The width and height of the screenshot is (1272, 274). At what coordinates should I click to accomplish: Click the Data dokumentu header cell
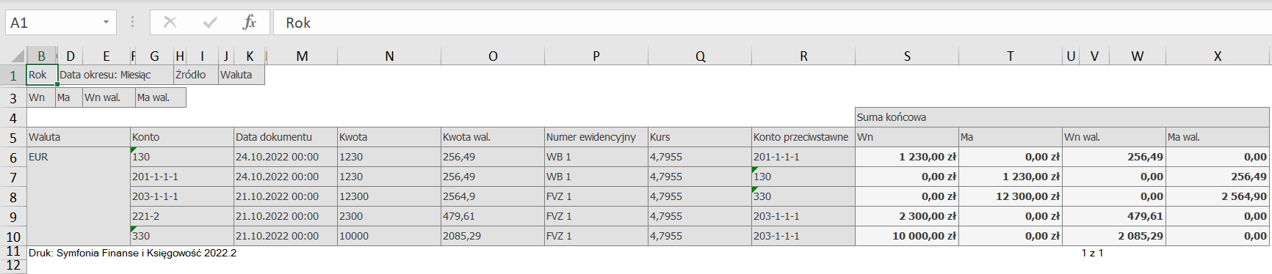click(x=286, y=137)
